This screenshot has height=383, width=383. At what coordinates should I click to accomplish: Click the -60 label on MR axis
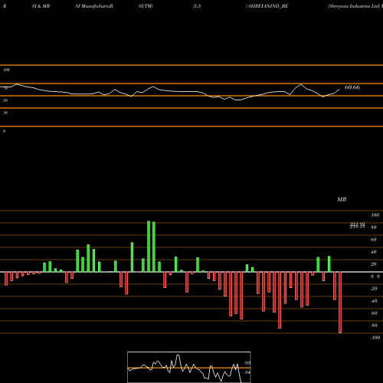tap(374, 313)
